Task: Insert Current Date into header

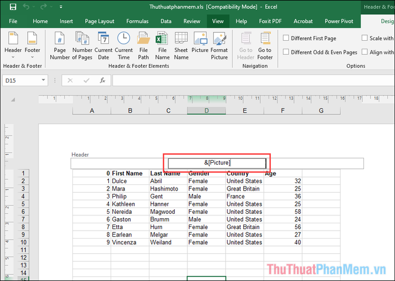Action: coord(103,45)
